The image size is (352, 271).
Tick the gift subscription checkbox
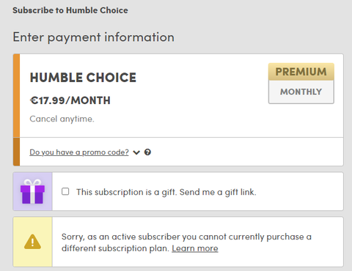[x=65, y=191]
